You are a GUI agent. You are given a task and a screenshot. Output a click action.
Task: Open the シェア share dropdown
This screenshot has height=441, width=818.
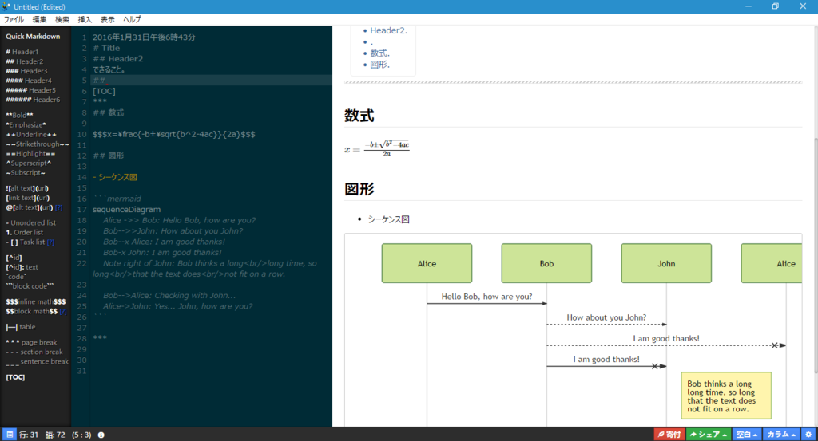click(708, 435)
